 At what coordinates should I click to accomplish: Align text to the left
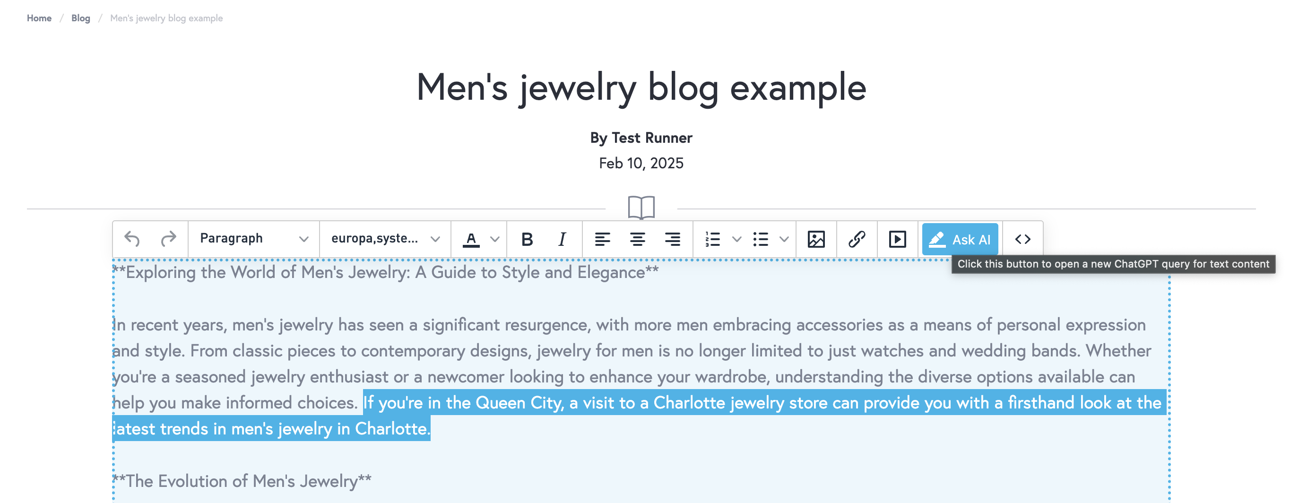[602, 239]
